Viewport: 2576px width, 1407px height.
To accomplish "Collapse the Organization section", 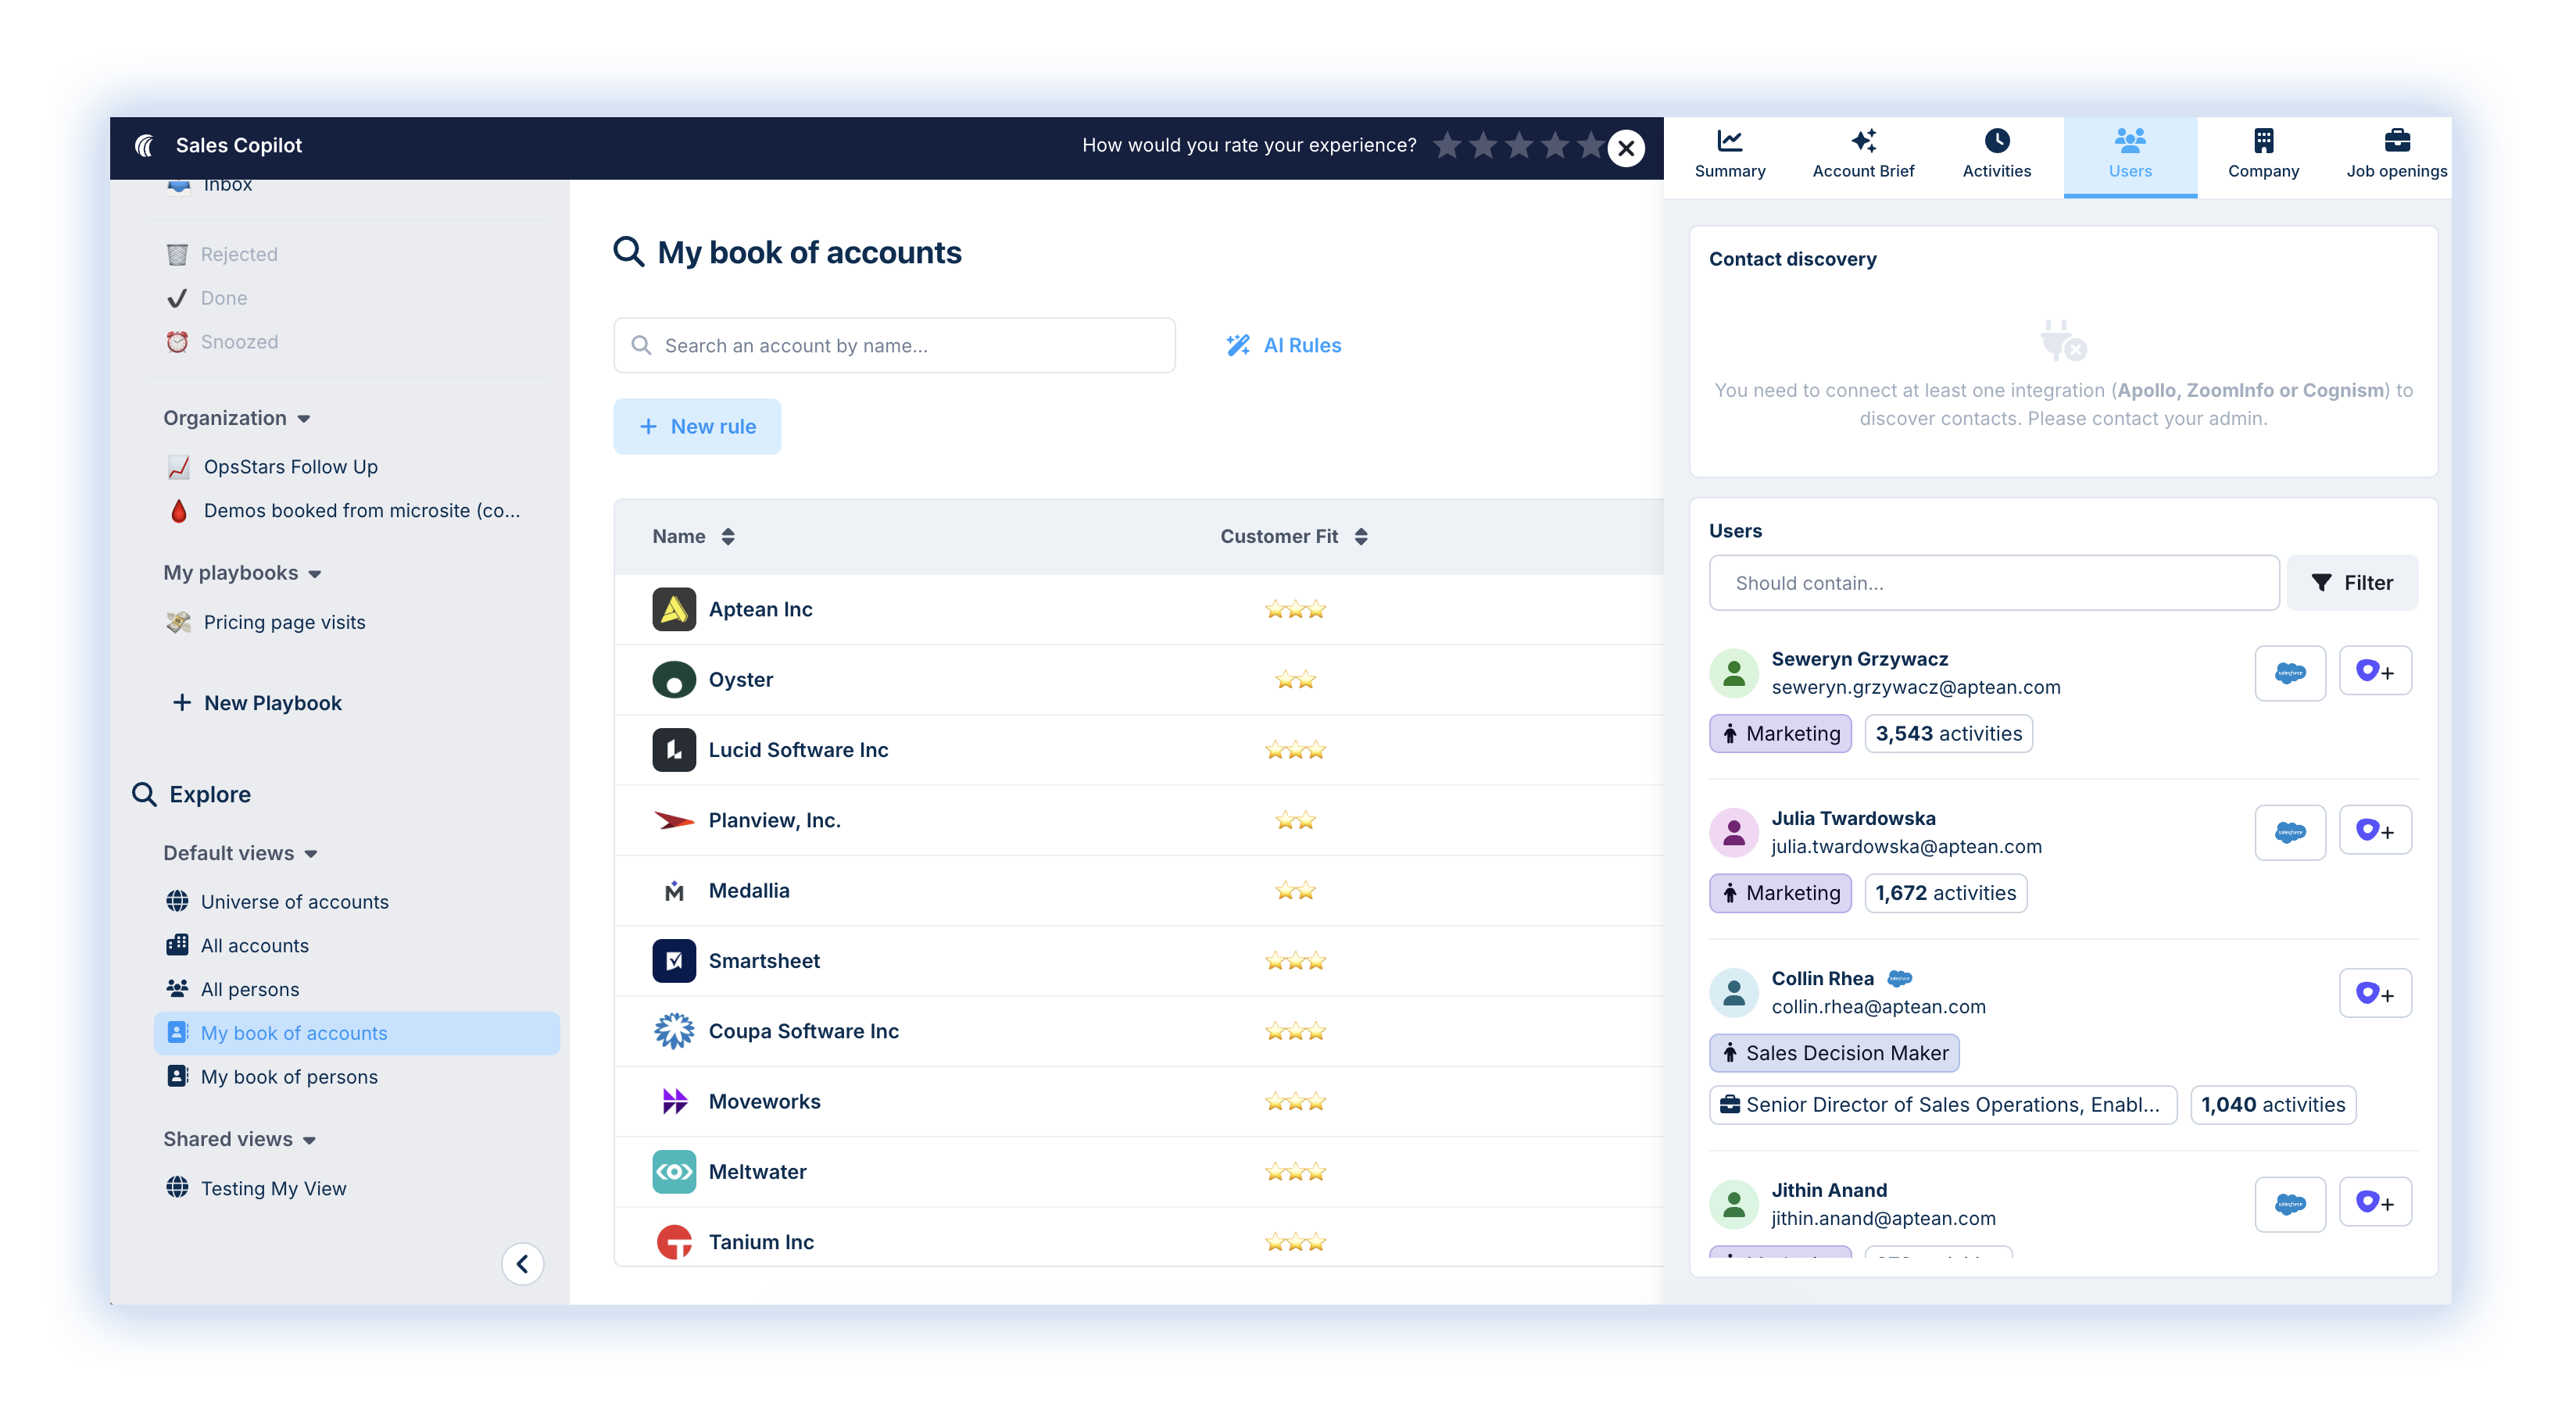I will pyautogui.click(x=304, y=419).
